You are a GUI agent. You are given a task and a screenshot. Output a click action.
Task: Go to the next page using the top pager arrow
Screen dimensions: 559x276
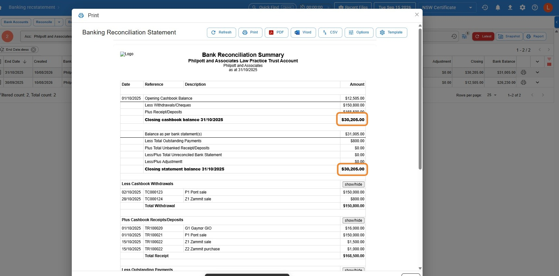549,50
